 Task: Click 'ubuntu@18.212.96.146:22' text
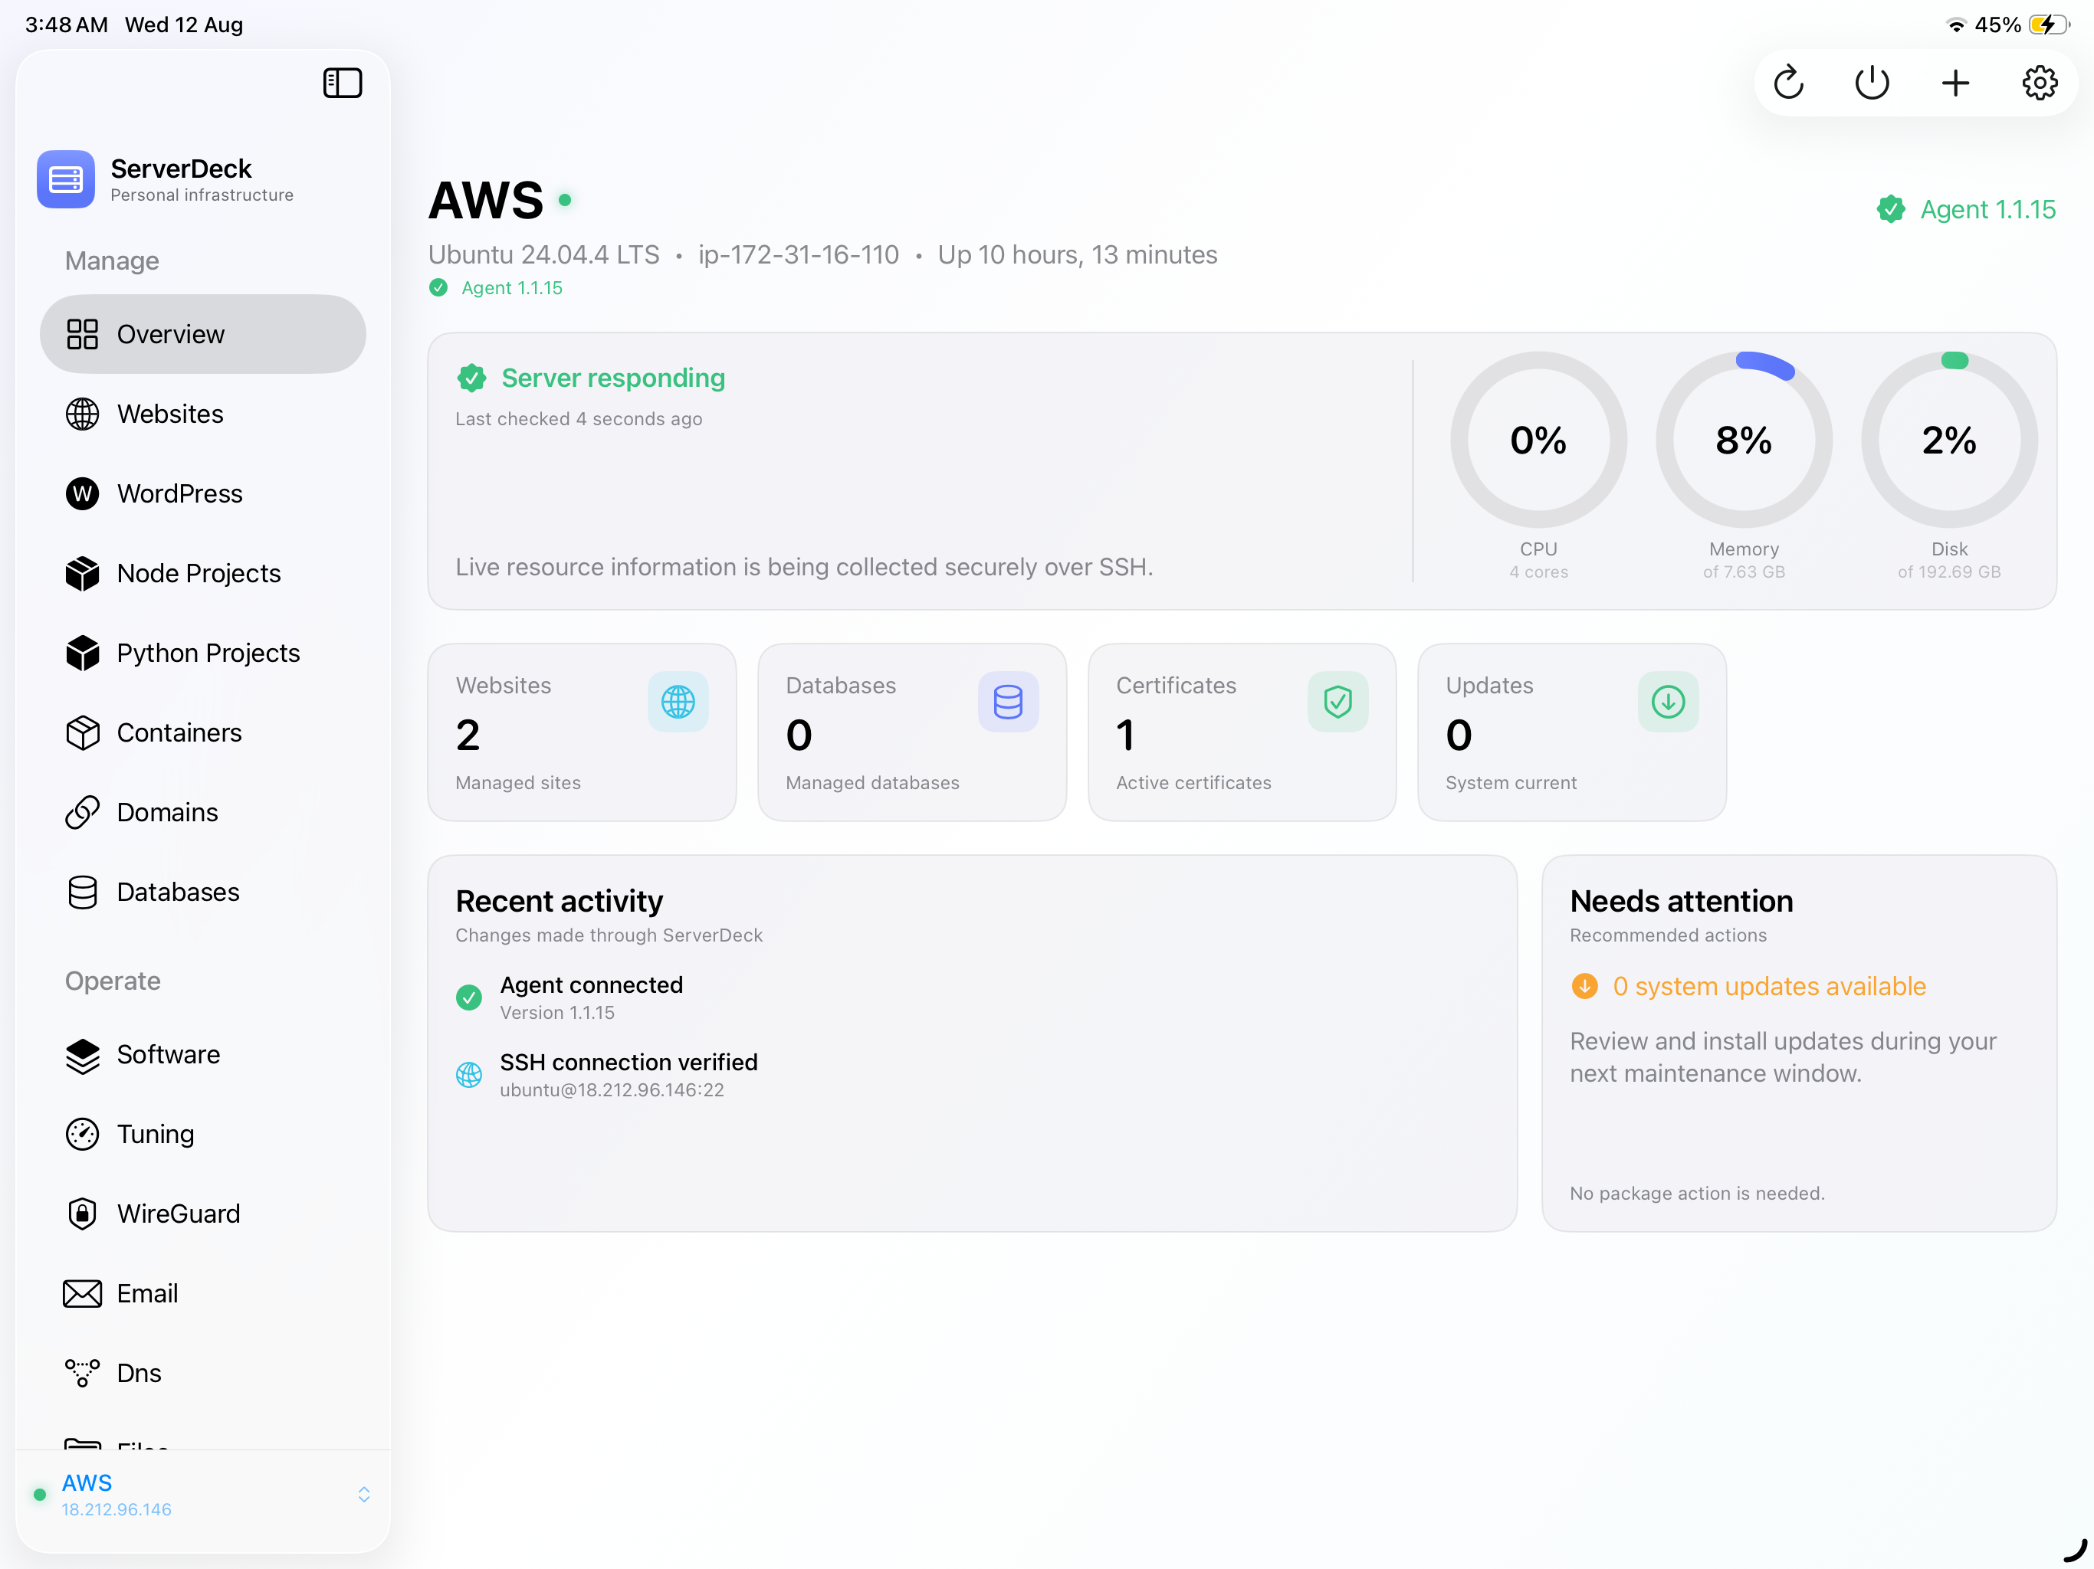pos(612,1089)
